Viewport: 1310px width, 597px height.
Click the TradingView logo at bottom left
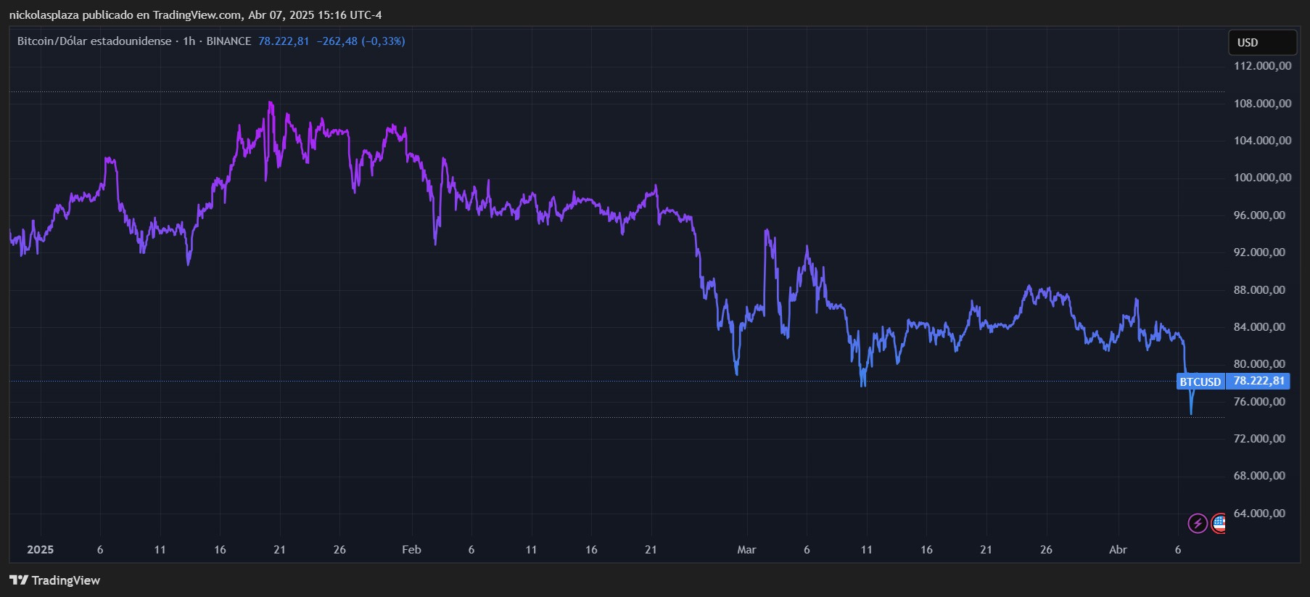pyautogui.click(x=55, y=580)
